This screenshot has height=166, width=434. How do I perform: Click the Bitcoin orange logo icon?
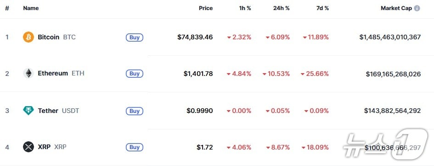28,37
